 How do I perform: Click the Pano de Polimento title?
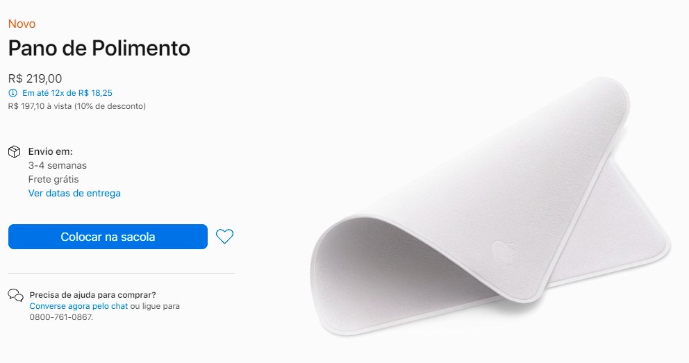click(99, 49)
